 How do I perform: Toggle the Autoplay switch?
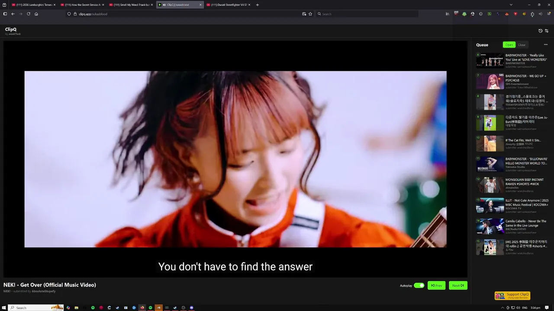pos(419,286)
